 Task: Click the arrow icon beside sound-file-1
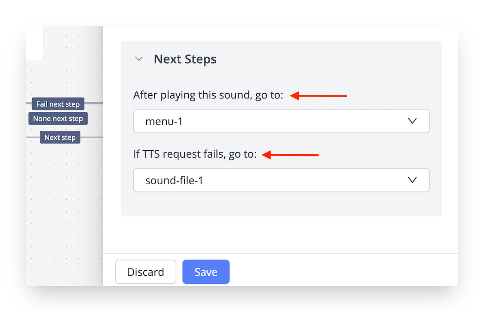point(412,180)
